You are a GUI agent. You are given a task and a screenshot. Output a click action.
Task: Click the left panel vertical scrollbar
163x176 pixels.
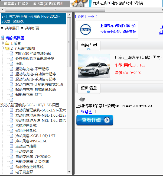(69, 81)
